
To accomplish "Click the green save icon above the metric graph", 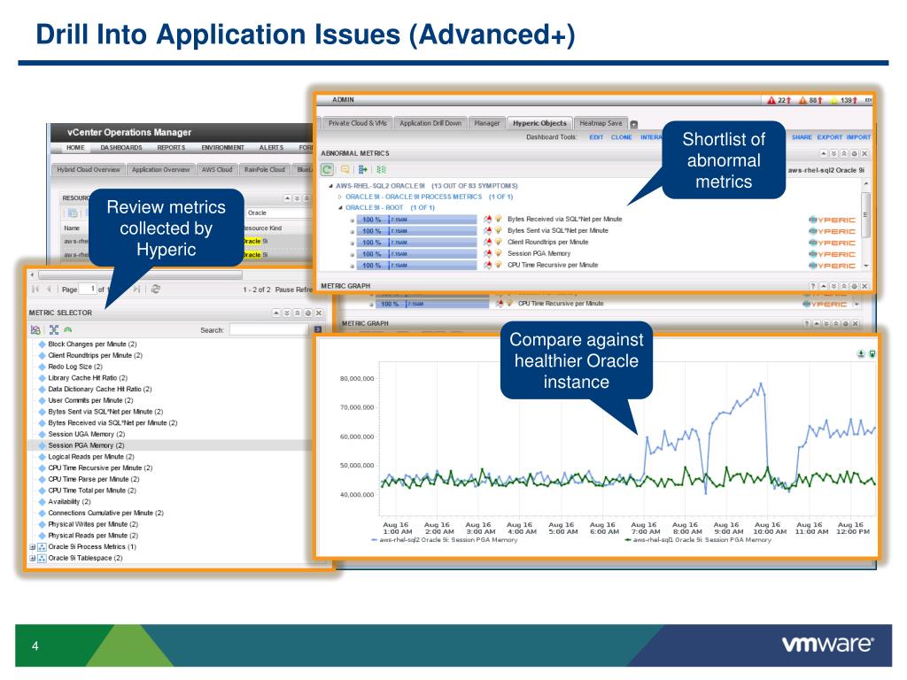I will pos(872,354).
